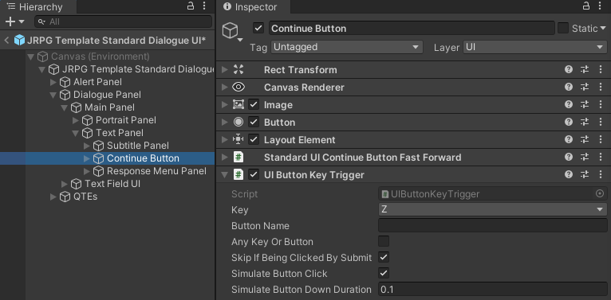The image size is (611, 300).
Task: Open Rect Transform help reference
Action: (x=569, y=69)
